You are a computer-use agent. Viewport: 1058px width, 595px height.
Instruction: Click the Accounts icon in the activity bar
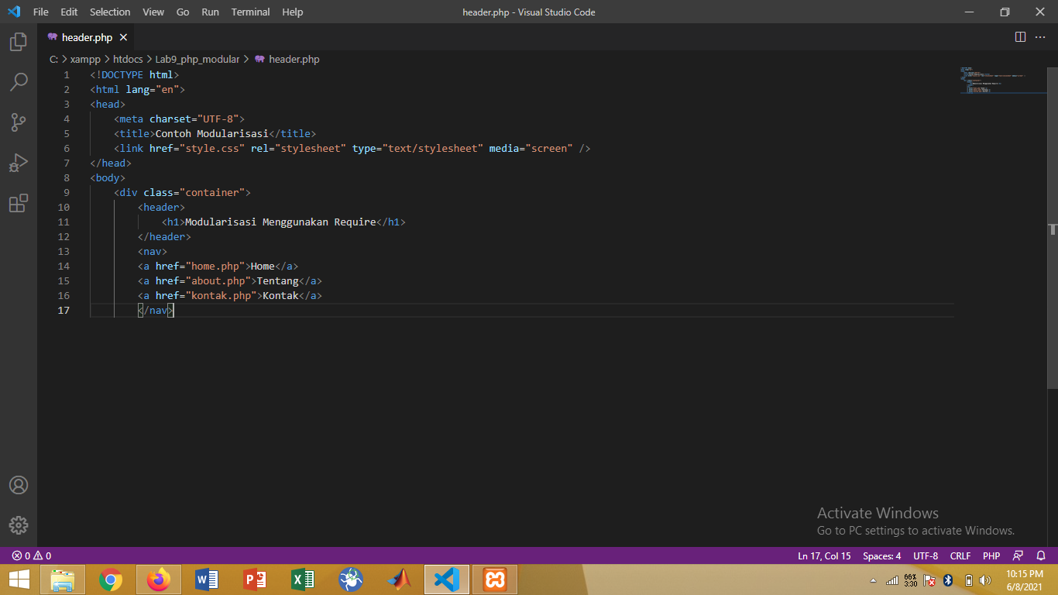tap(19, 485)
